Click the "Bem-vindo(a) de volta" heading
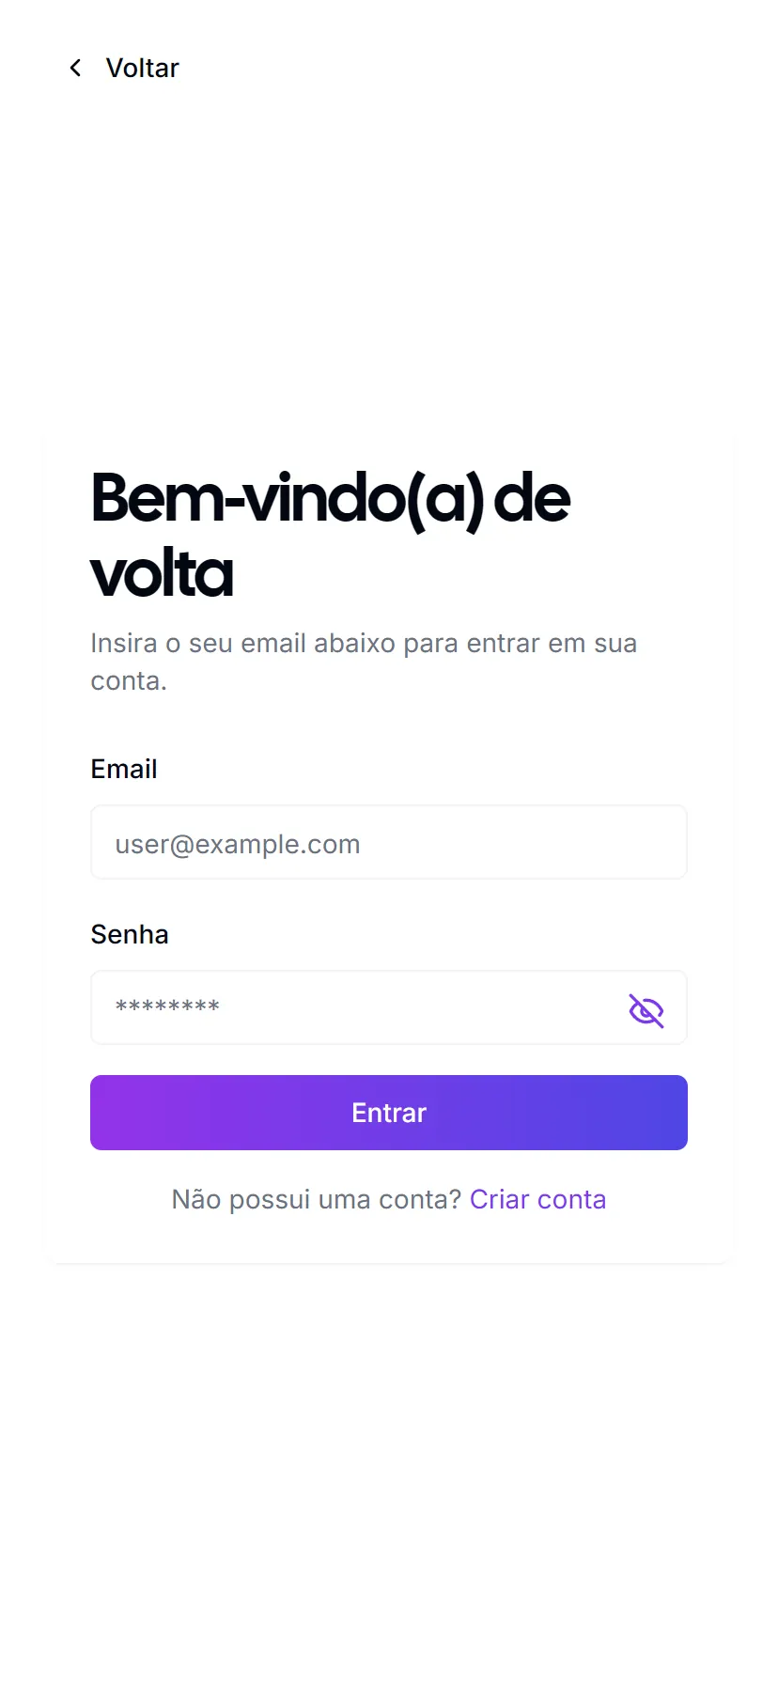 coord(330,534)
